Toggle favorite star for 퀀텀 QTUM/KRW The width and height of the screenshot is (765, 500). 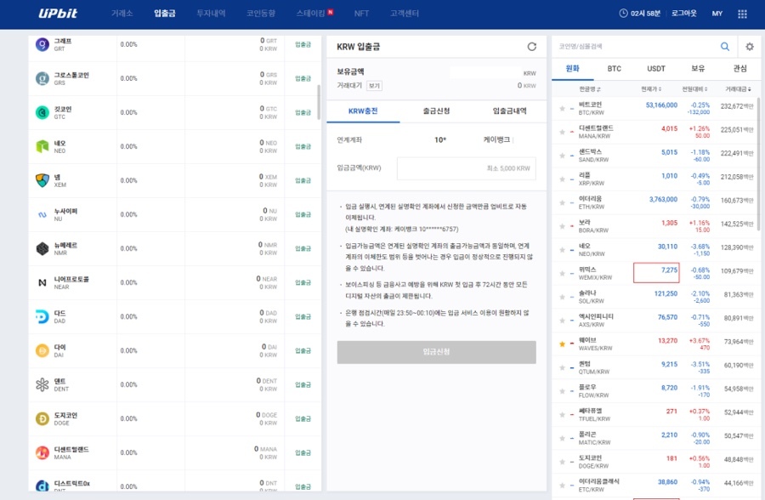[x=562, y=367]
